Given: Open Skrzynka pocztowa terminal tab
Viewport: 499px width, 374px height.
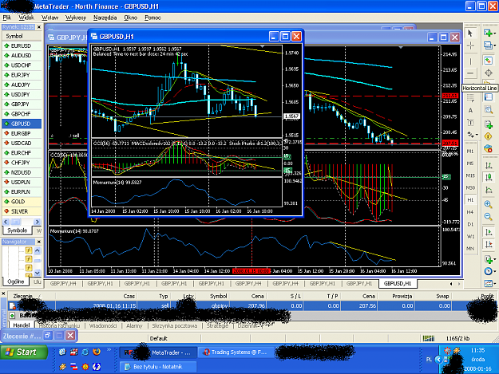Looking at the screenshot, I should coord(174,325).
